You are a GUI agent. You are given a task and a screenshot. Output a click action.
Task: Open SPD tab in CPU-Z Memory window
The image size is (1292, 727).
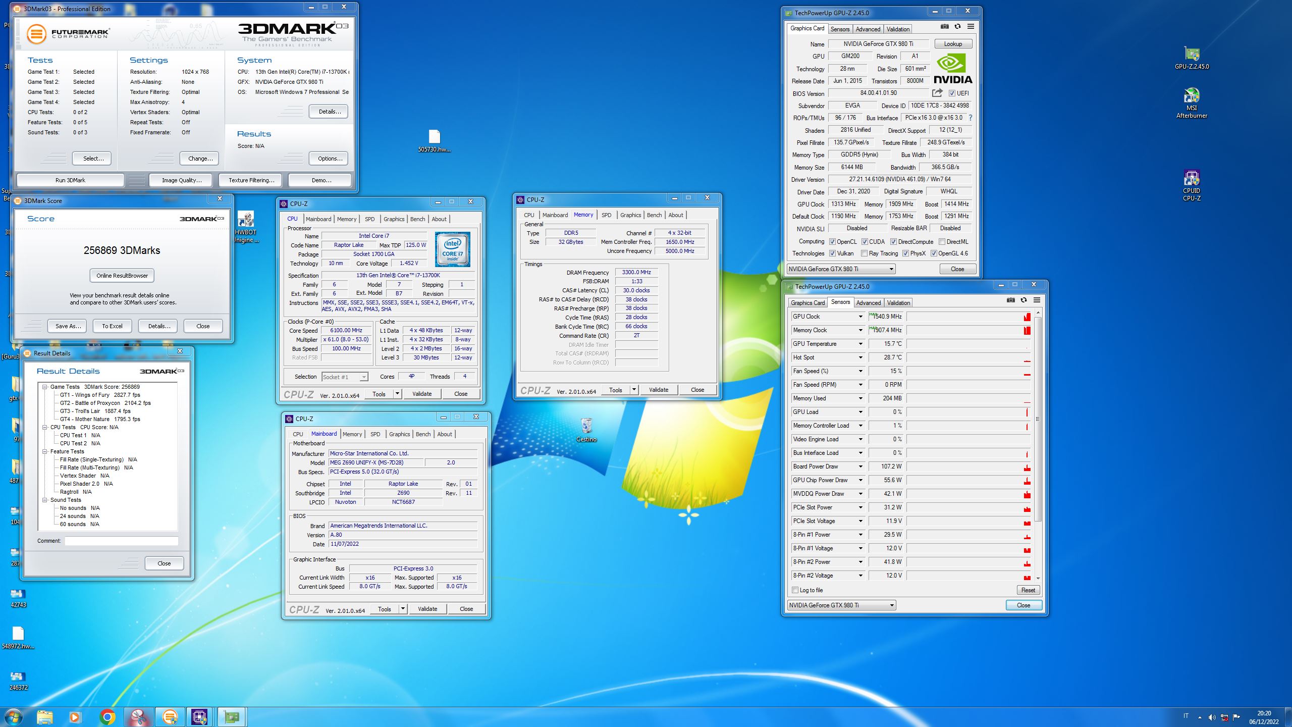pos(606,215)
